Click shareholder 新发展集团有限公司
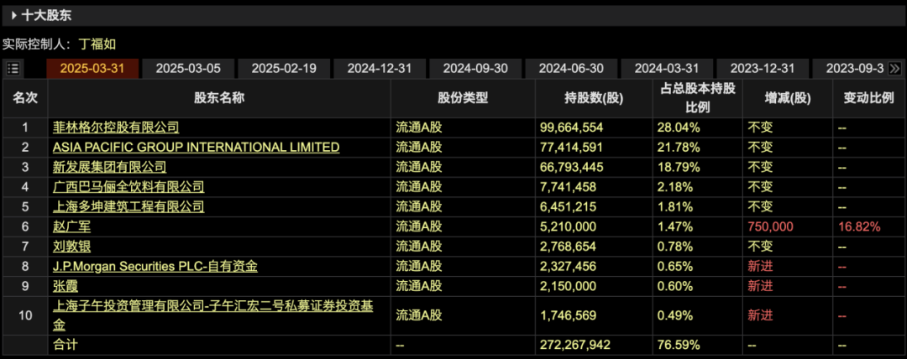 109,167
